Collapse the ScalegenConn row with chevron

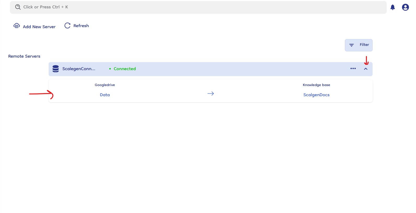(366, 69)
